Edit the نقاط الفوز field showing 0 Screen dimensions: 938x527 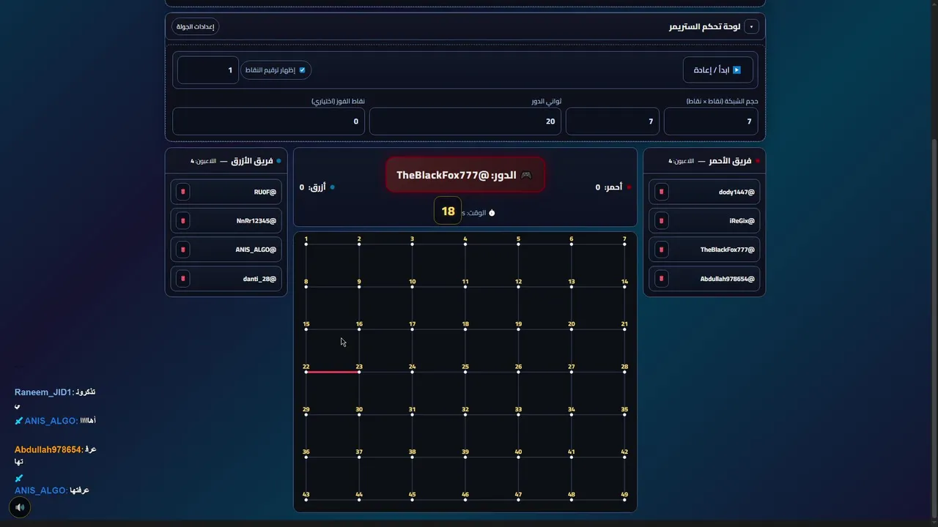(x=268, y=122)
